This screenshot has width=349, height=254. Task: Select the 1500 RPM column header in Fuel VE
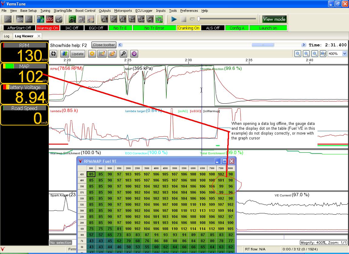(119, 168)
